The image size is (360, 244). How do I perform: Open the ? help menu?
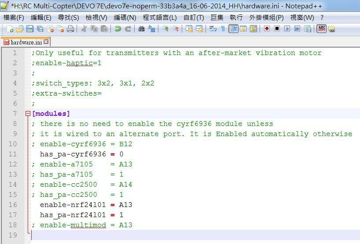(322, 18)
